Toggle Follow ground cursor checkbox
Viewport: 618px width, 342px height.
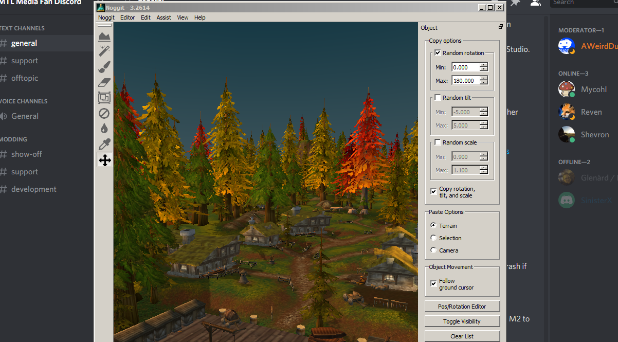433,283
